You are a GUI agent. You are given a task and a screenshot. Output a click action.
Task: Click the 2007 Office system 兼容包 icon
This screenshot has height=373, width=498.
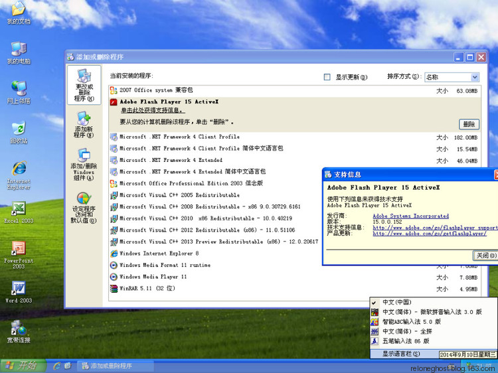(x=114, y=90)
